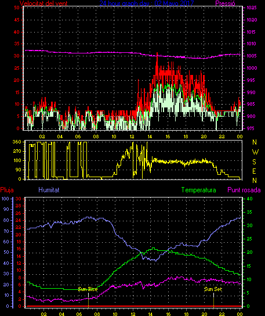Click red rain axis value 18
265x316 pixels.
(x=19, y=242)
